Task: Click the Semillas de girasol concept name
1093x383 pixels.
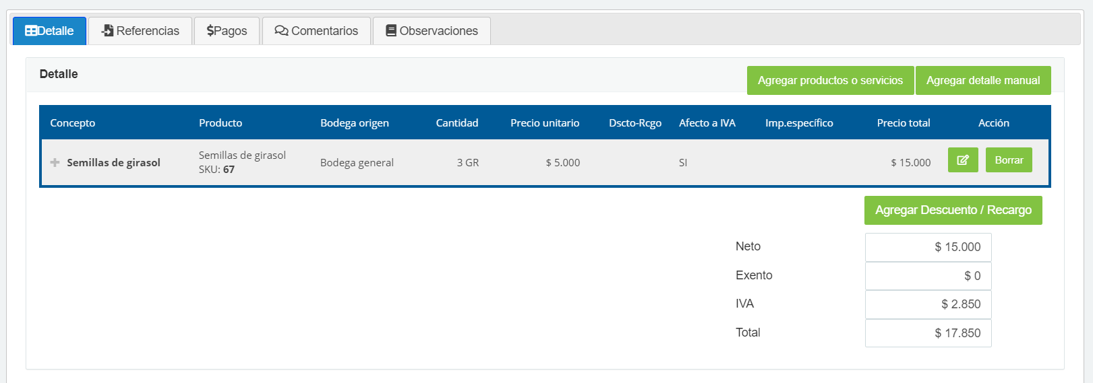Action: (x=113, y=163)
